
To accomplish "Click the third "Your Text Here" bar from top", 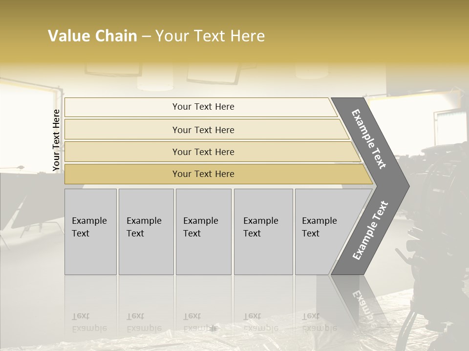I will coord(203,152).
